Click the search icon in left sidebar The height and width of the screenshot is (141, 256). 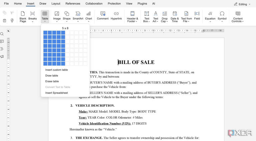(2, 34)
